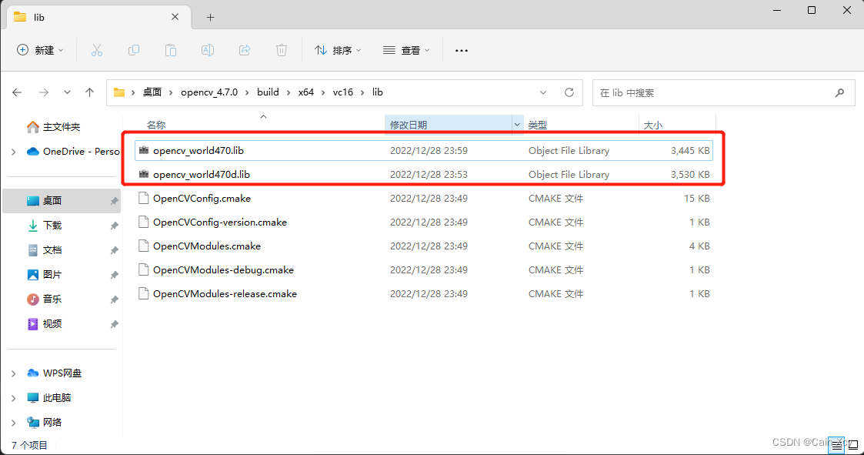Refresh the folder with the refresh icon
This screenshot has height=455, width=864.
click(569, 92)
